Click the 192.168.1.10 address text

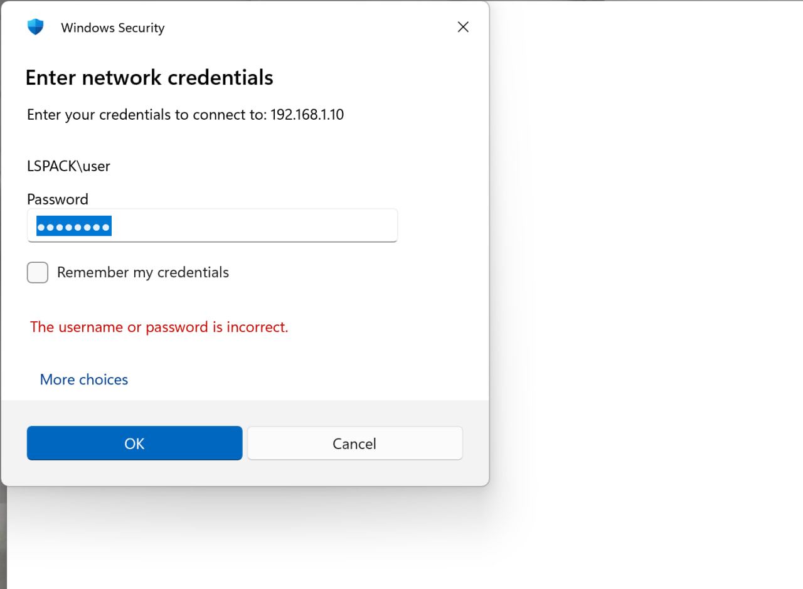tap(307, 115)
